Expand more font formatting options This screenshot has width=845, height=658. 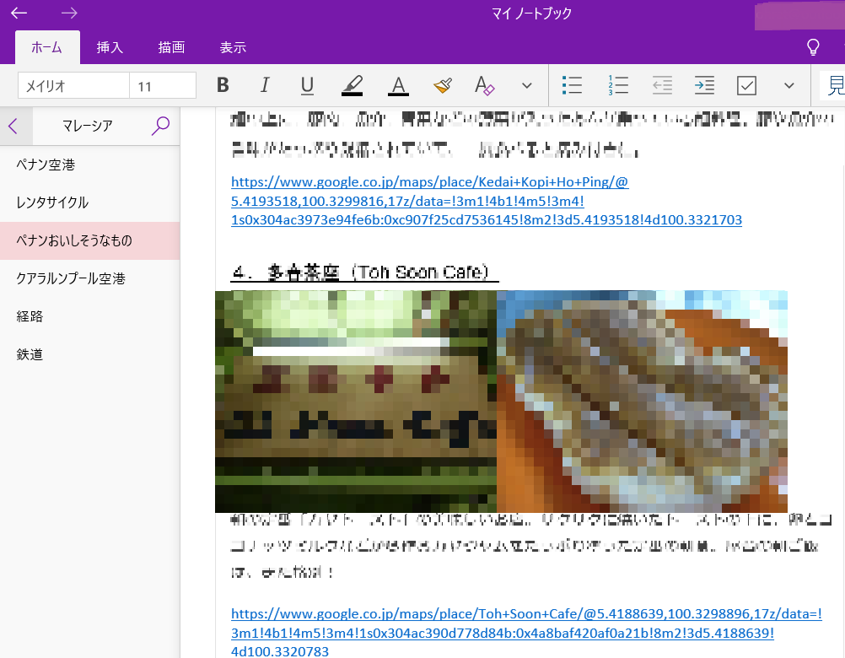click(x=527, y=85)
